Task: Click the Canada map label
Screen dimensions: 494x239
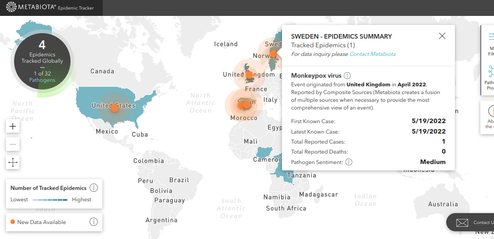Action: [x=102, y=71]
